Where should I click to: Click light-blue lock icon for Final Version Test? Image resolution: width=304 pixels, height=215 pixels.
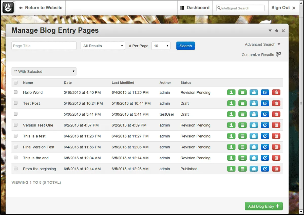point(254,147)
